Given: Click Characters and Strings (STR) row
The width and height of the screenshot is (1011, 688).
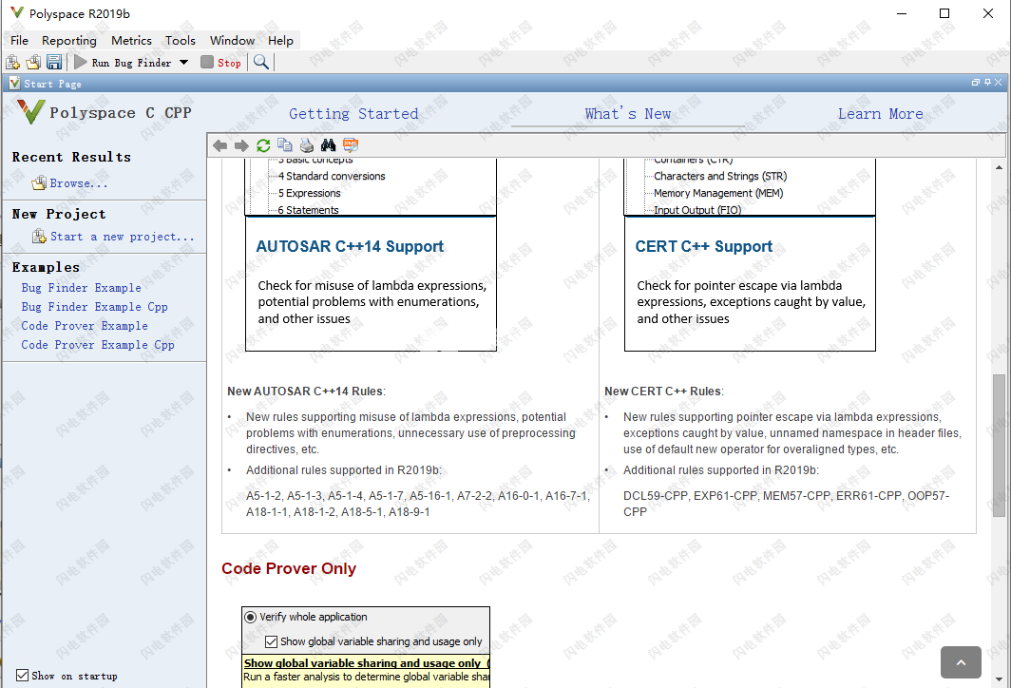Looking at the screenshot, I should (x=720, y=176).
